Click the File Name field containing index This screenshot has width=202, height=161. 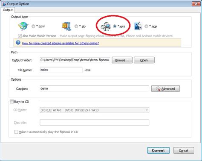point(61,70)
